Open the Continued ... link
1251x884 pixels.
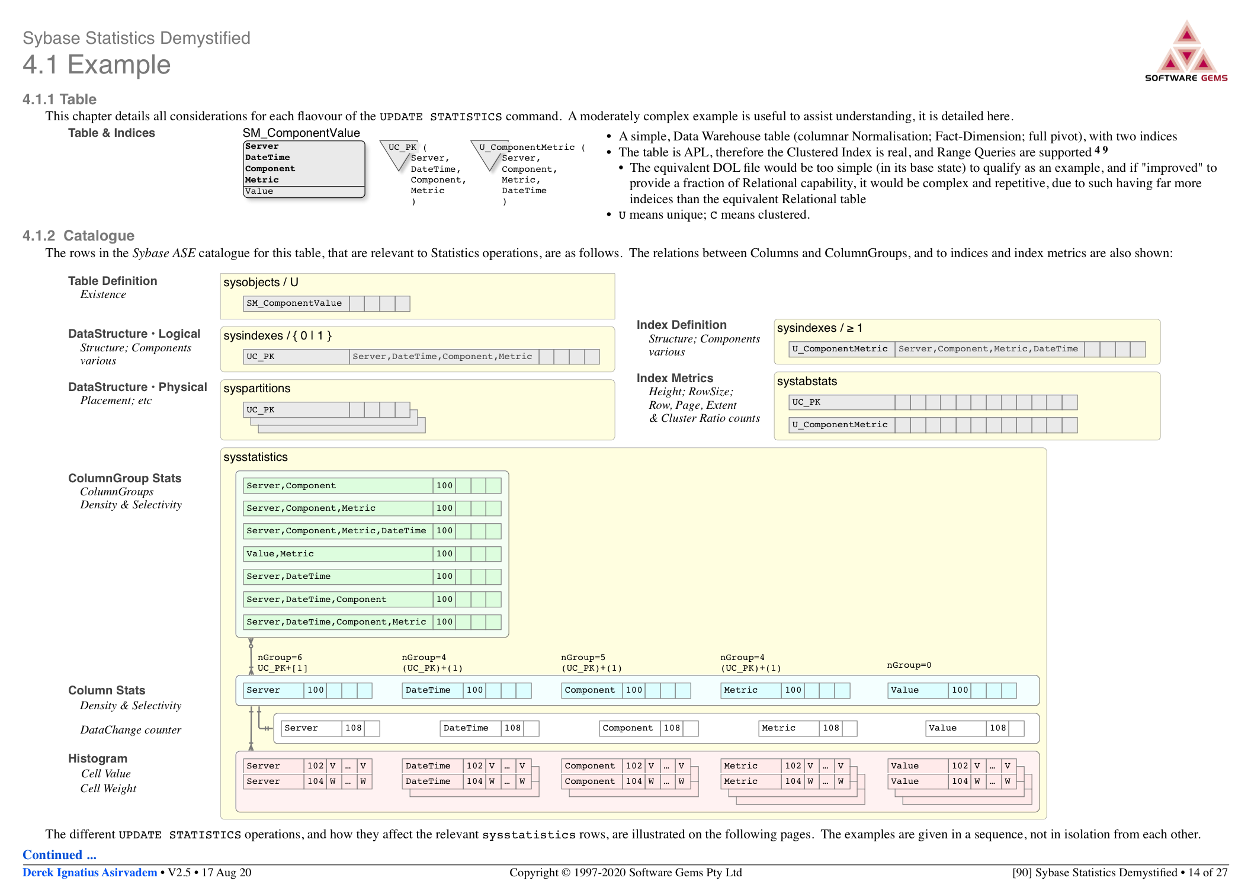tap(59, 854)
